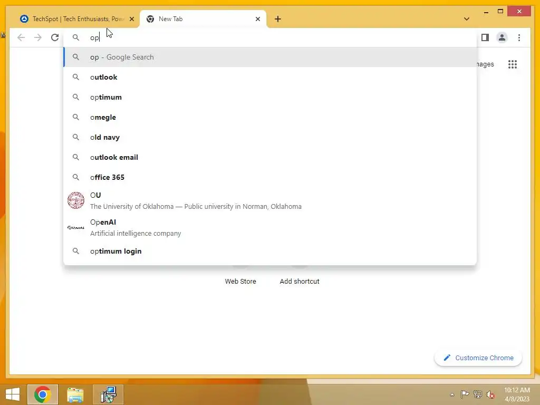Open a new tab with plus button
The height and width of the screenshot is (405, 540).
[x=278, y=19]
